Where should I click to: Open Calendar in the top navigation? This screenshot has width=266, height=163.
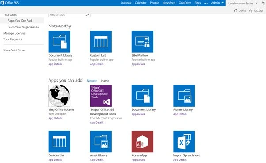click(141, 3)
